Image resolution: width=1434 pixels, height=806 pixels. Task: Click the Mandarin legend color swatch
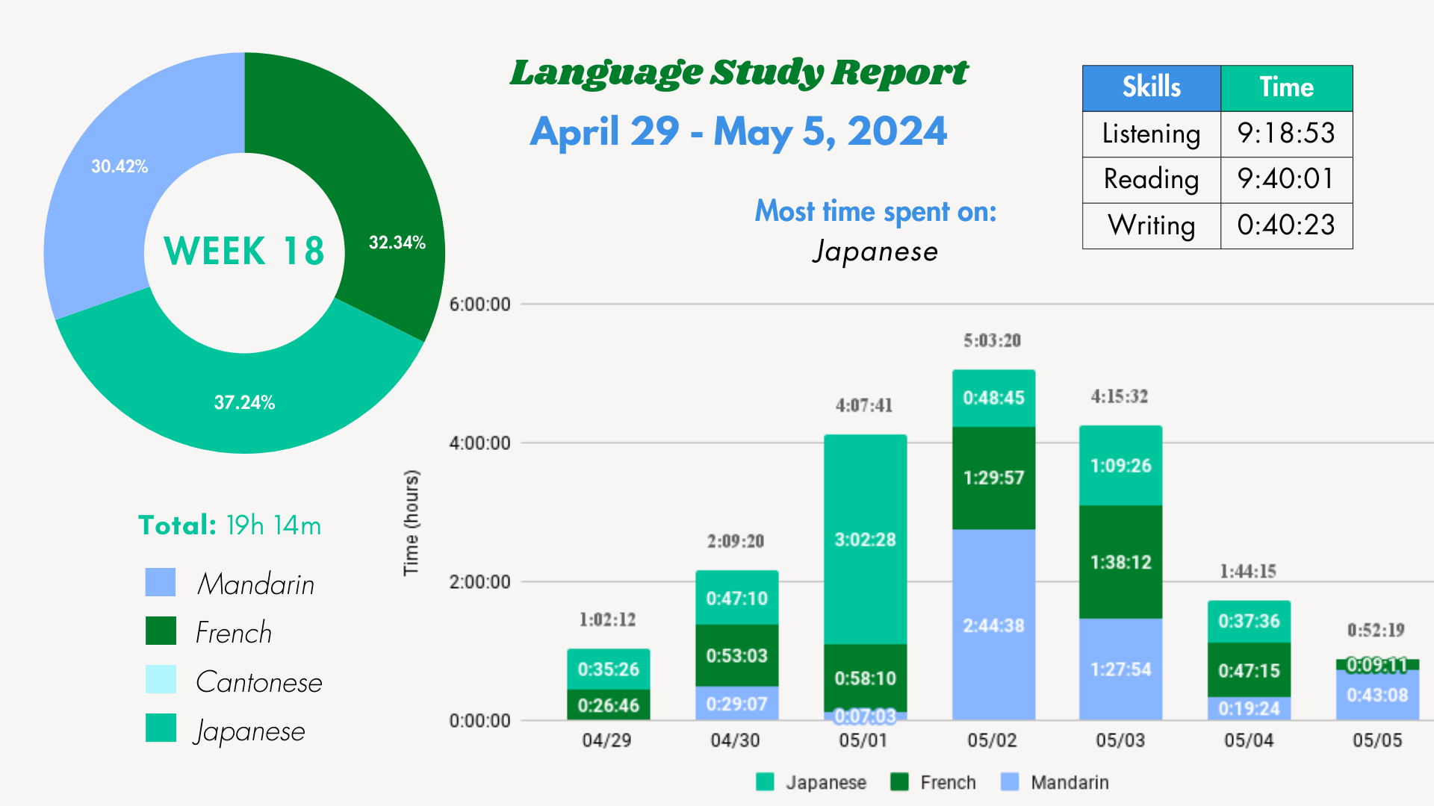pyautogui.click(x=161, y=582)
